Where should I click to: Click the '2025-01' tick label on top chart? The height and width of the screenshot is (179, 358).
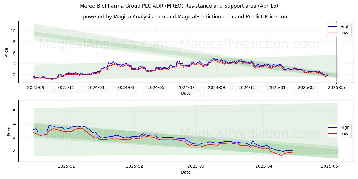(277, 88)
